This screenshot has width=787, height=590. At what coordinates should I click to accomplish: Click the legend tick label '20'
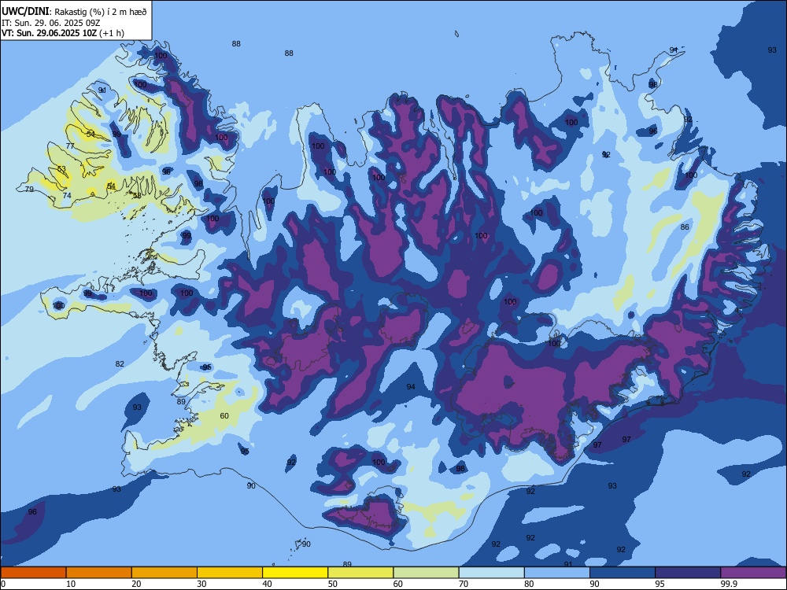coord(136,584)
